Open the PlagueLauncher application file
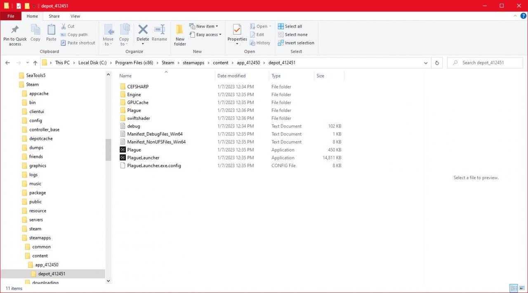This screenshot has height=293, width=528. (143, 158)
